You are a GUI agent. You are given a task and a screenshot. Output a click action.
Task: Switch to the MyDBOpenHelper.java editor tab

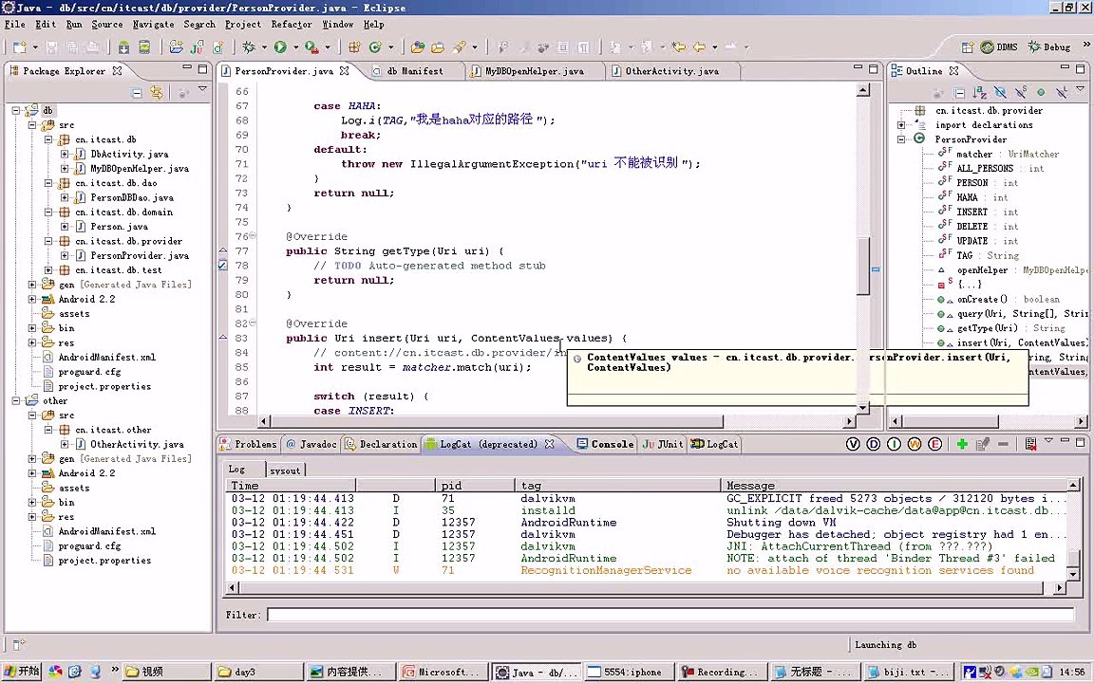coord(534,71)
